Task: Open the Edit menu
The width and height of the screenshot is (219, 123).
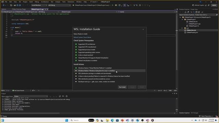Action: coord(11,2)
